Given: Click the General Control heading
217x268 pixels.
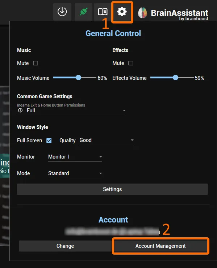Looking at the screenshot, I should click(113, 33).
